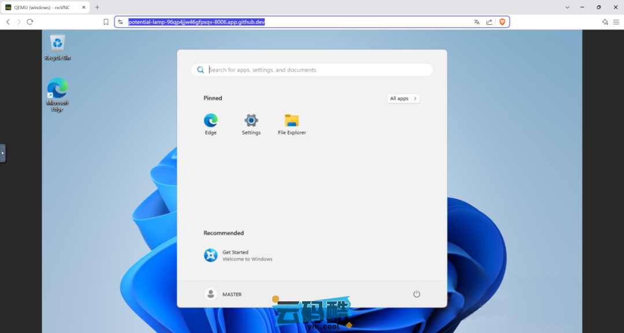This screenshot has width=624, height=333.
Task: Click the translate icon in address bar
Action: click(477, 22)
